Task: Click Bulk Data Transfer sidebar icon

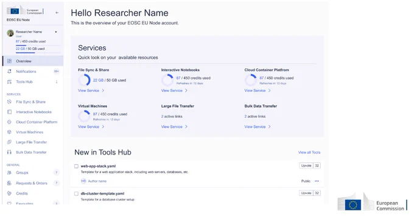Action: coord(9,152)
